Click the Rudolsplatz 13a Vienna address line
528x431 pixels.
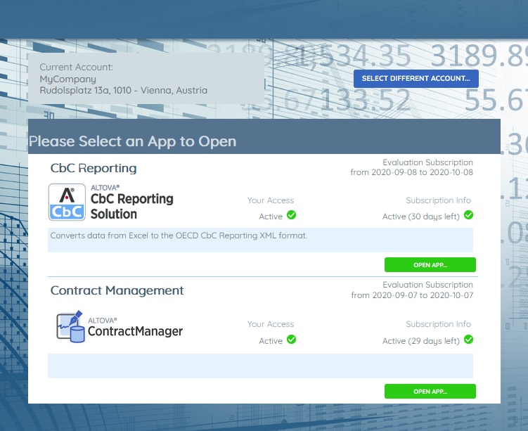coord(124,90)
